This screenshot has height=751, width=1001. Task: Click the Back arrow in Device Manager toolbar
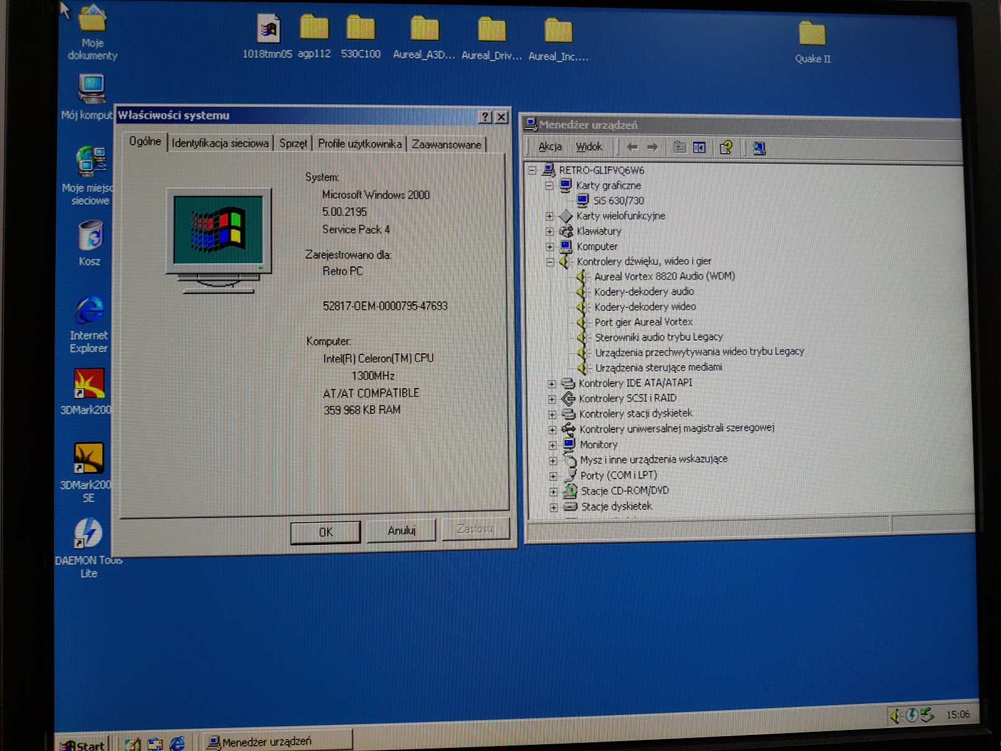(x=632, y=147)
